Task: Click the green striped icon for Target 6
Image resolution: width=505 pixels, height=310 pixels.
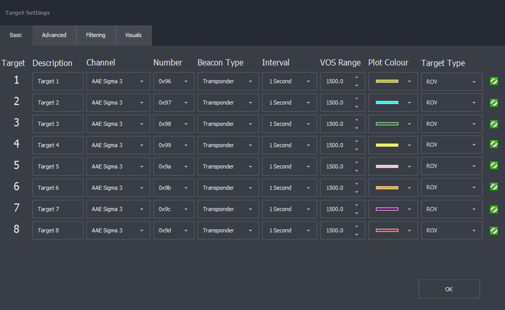Action: click(494, 188)
